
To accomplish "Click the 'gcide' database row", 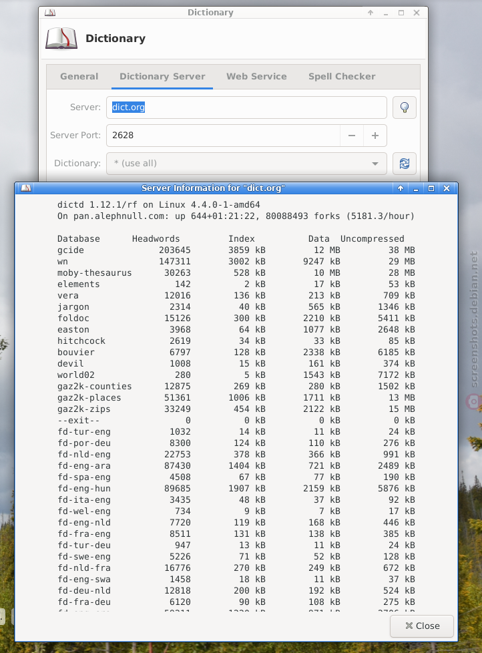I will click(236, 250).
